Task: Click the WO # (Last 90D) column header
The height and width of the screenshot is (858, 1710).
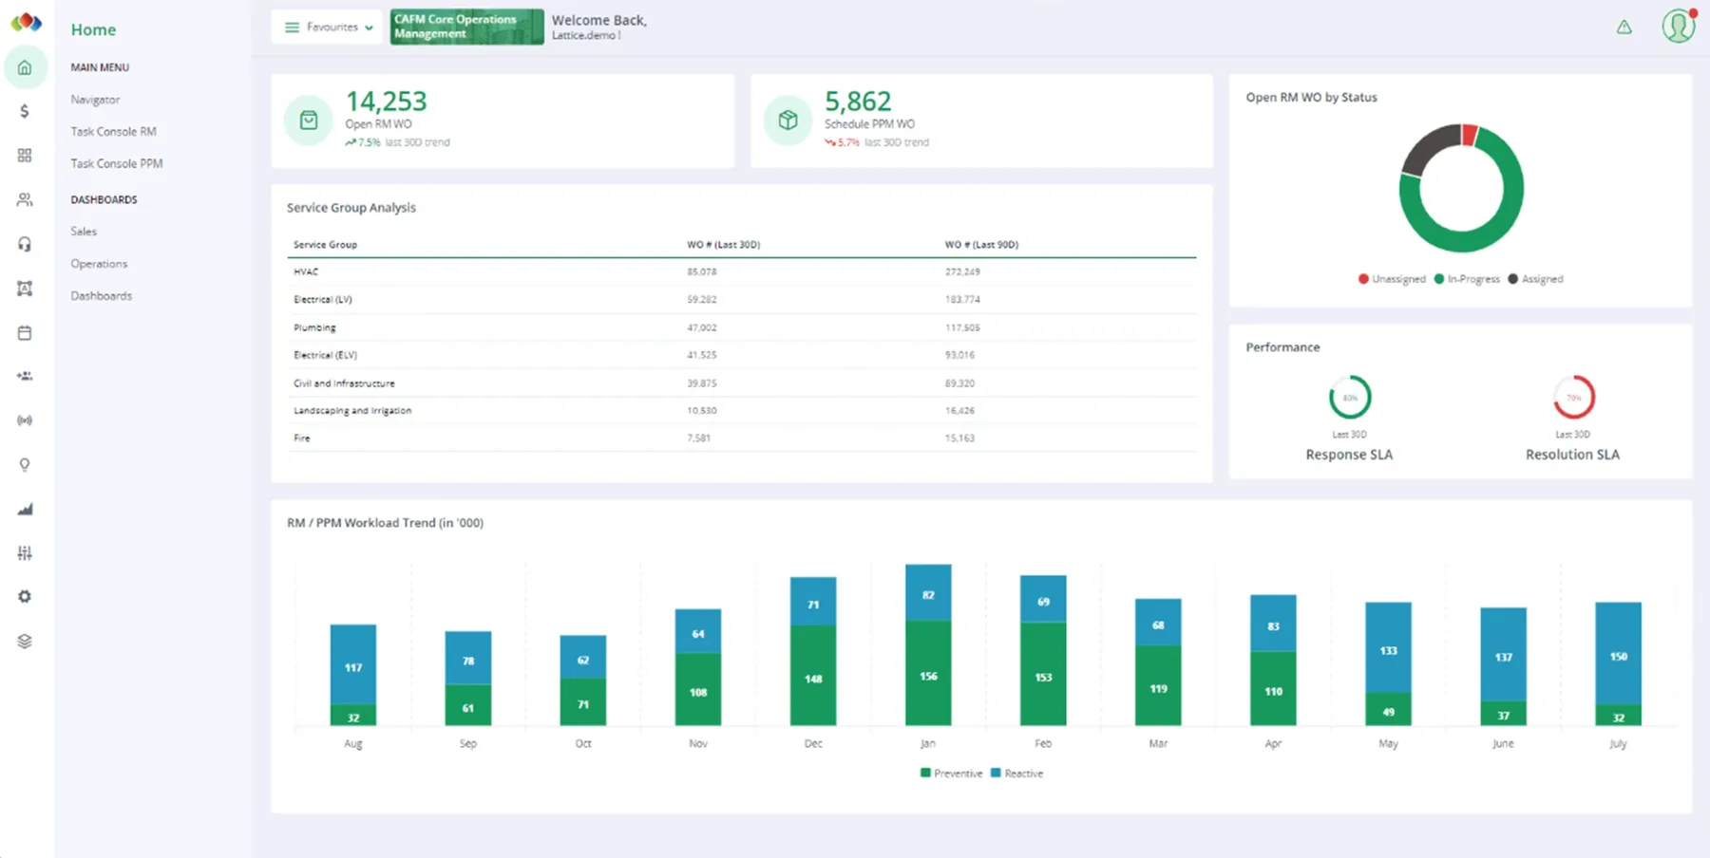Action: (x=981, y=245)
